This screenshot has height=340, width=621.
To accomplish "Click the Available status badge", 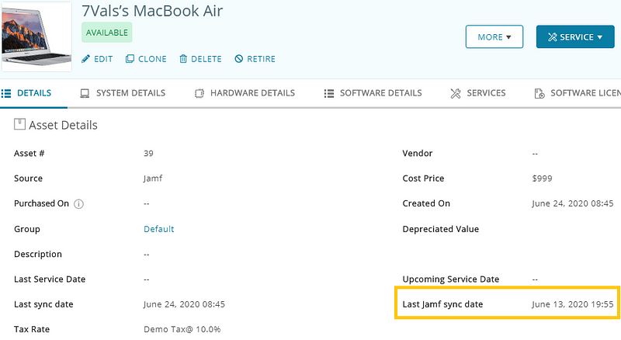I will click(107, 33).
